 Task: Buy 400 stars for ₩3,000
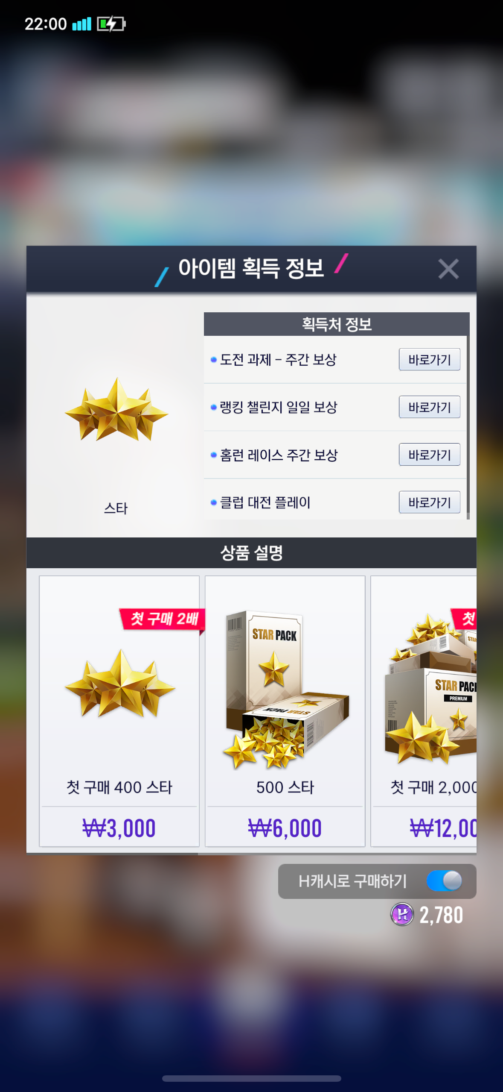119,828
